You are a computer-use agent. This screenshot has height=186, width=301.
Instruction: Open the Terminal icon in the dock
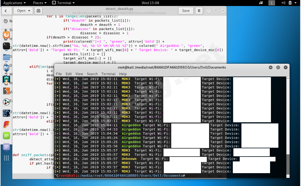(x=6, y=46)
